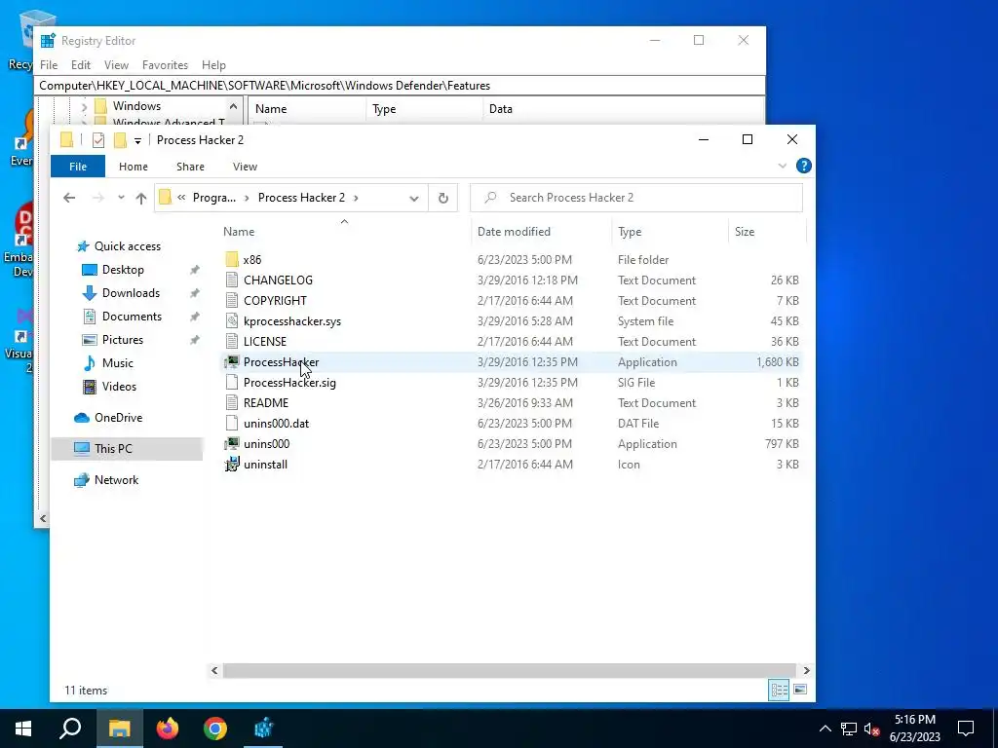Select the unins000.dat file
Image resolution: width=998 pixels, height=748 pixels.
tap(276, 424)
